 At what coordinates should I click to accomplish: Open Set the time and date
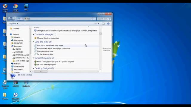(45, 54)
